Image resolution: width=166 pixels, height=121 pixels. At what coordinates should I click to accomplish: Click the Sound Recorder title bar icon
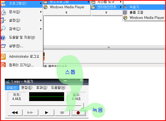click(x=8, y=81)
